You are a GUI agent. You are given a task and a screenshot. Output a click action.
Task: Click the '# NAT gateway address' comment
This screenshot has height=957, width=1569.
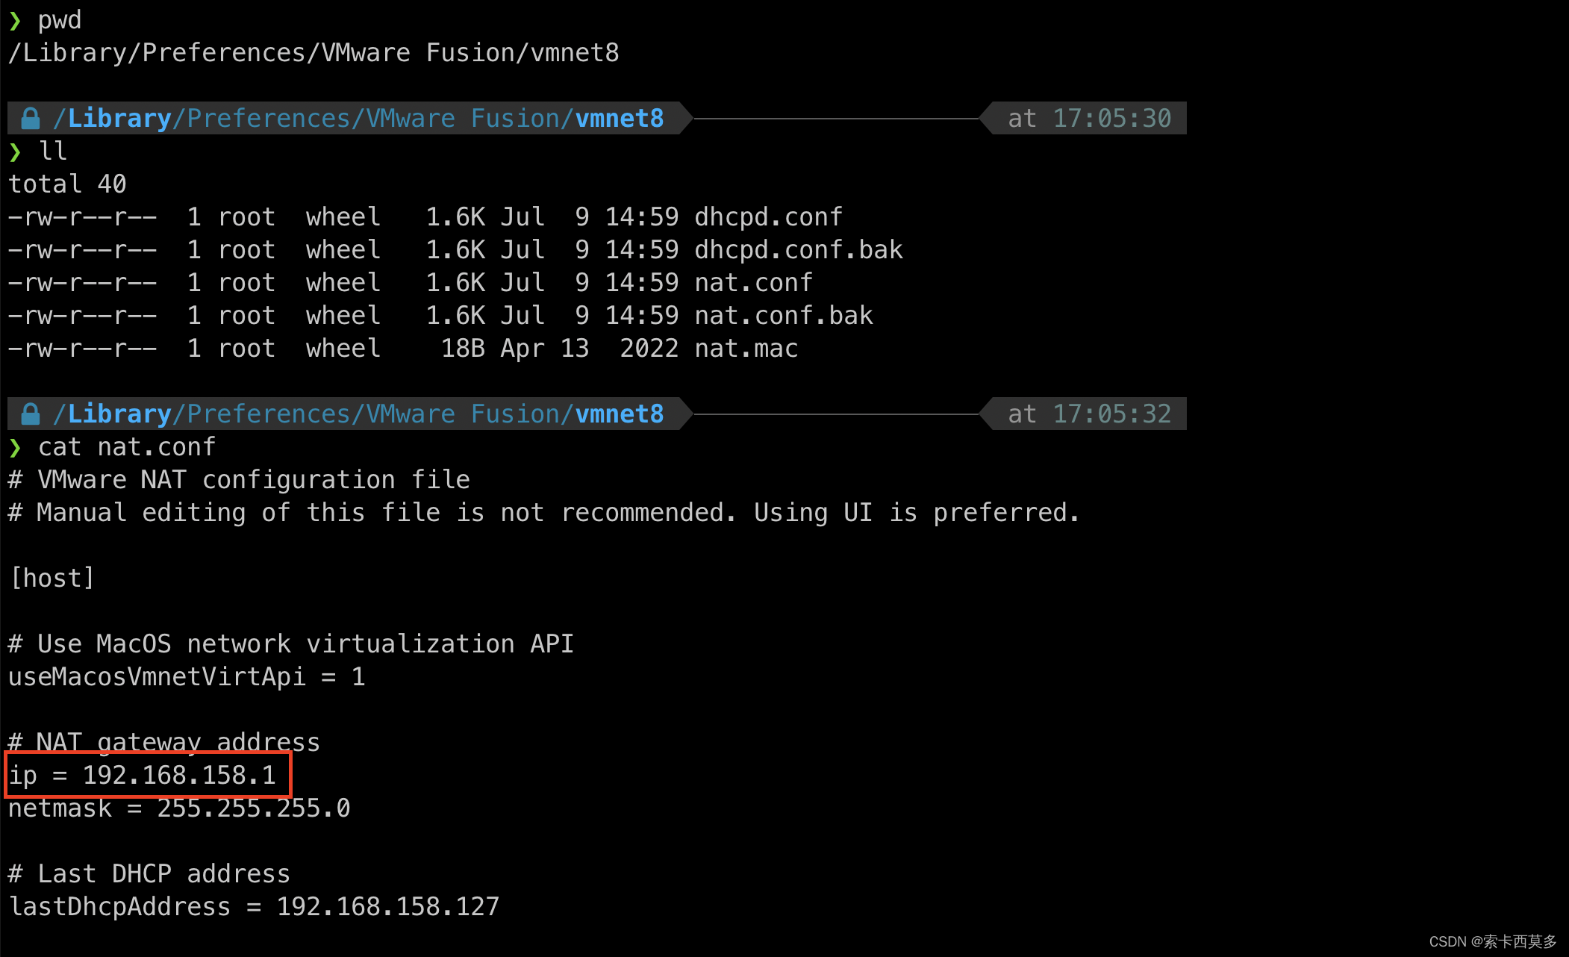click(x=164, y=742)
